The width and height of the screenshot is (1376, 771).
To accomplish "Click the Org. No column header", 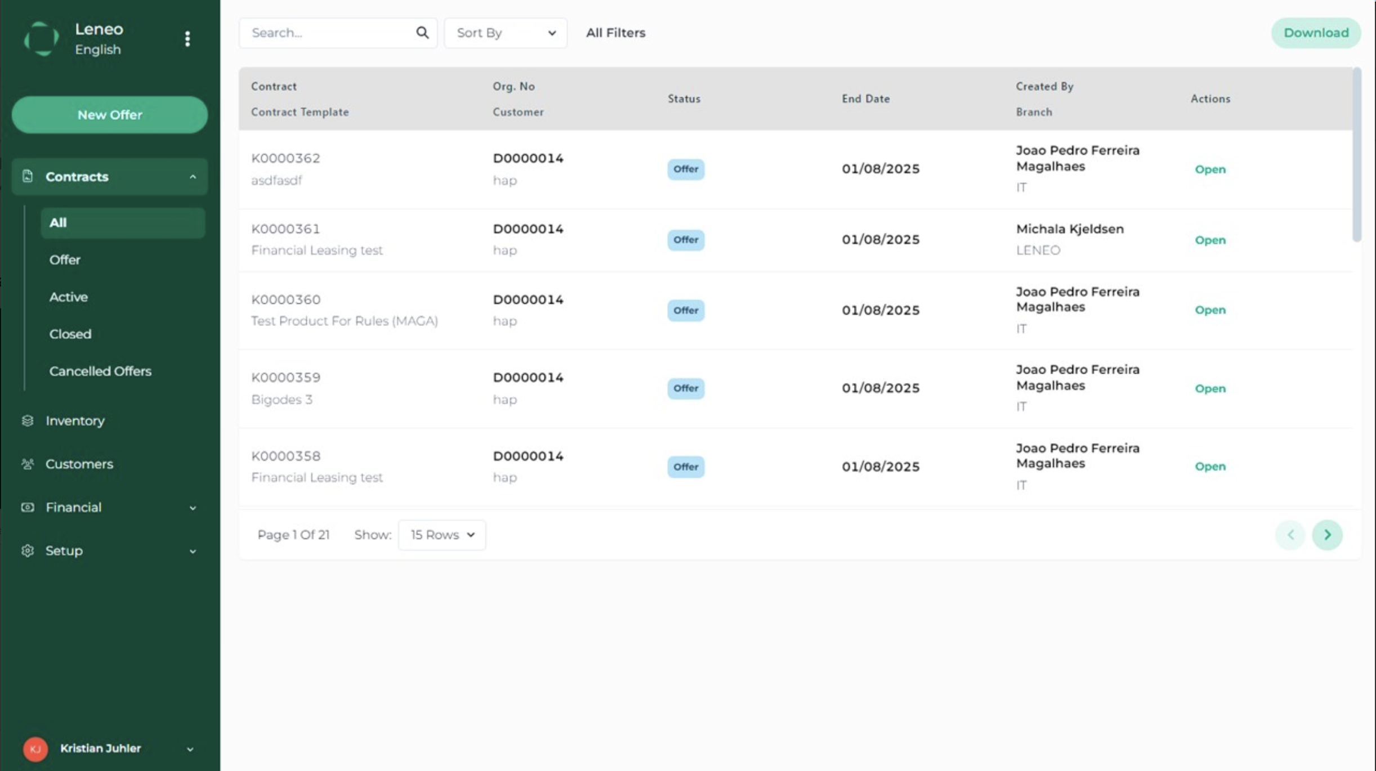I will pyautogui.click(x=513, y=86).
